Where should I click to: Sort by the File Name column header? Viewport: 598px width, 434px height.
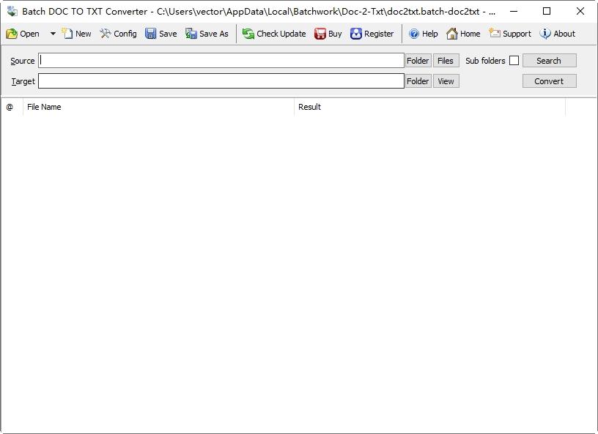pos(158,107)
